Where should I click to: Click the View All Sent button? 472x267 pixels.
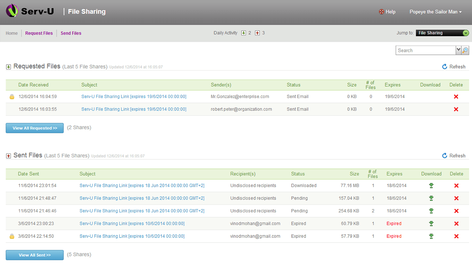(35, 255)
